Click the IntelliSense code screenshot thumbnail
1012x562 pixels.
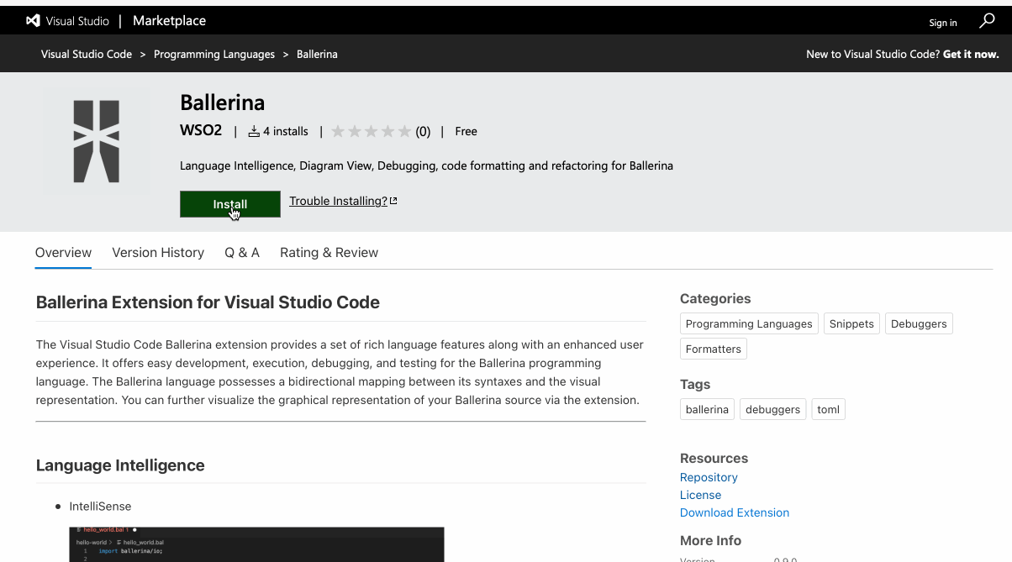coord(256,544)
